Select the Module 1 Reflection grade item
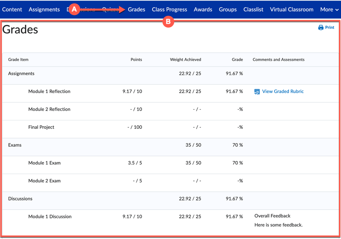341x239 pixels. click(x=49, y=92)
